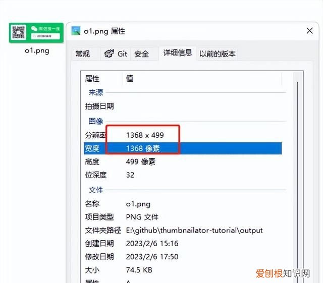Click the width value 1368 像素
This screenshot has width=323, height=283.
(x=143, y=148)
